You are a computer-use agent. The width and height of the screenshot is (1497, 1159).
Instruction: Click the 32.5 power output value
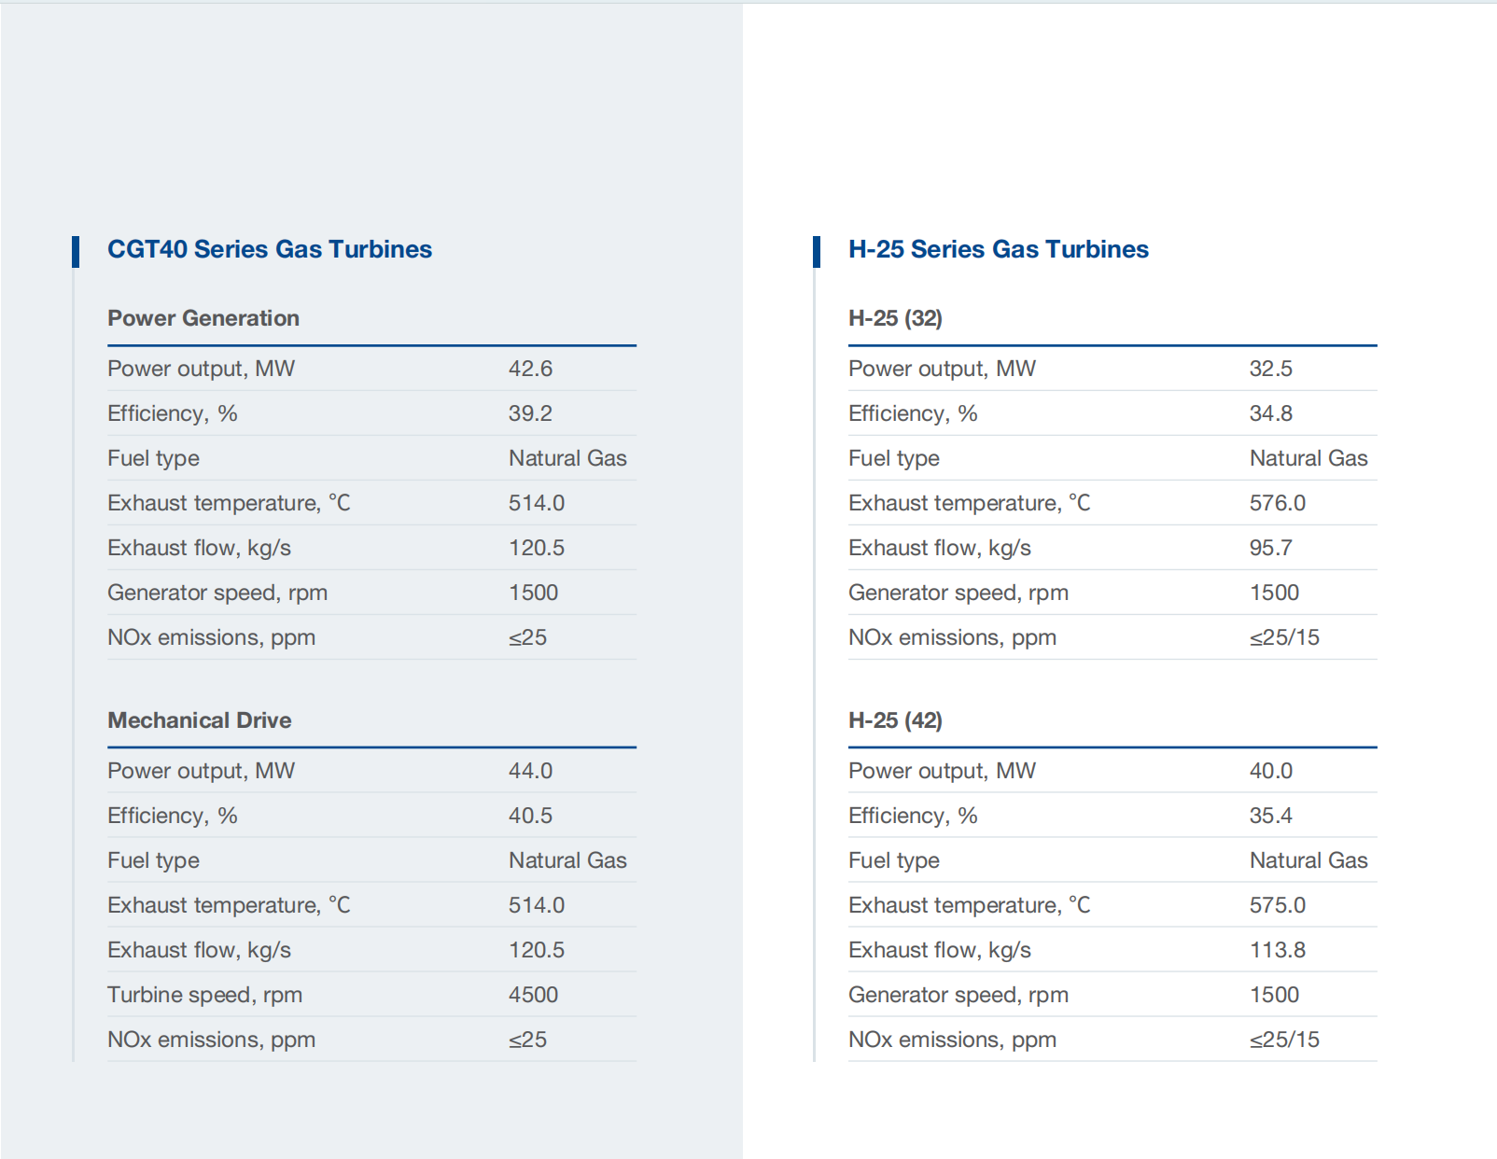[x=1271, y=369]
